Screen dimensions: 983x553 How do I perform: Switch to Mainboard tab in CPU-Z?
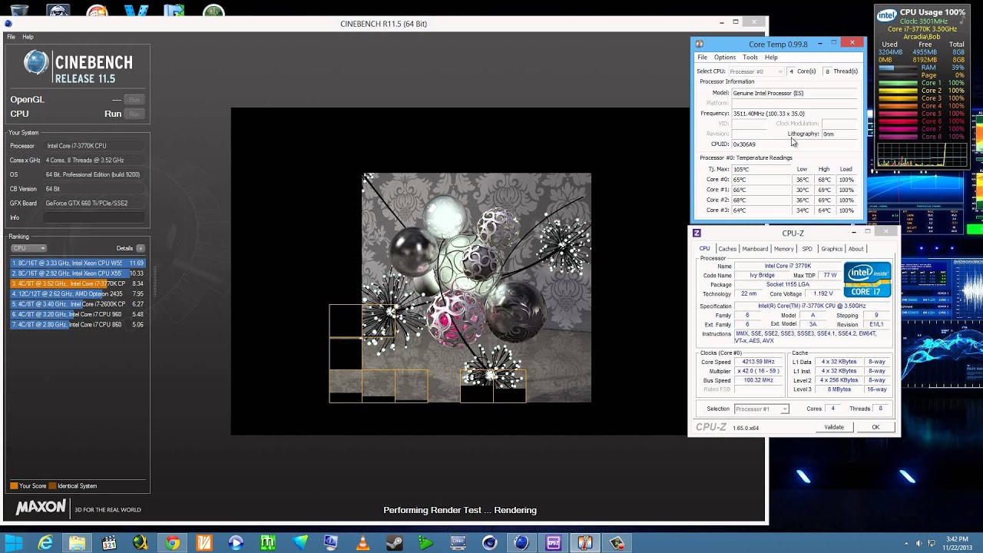point(755,249)
